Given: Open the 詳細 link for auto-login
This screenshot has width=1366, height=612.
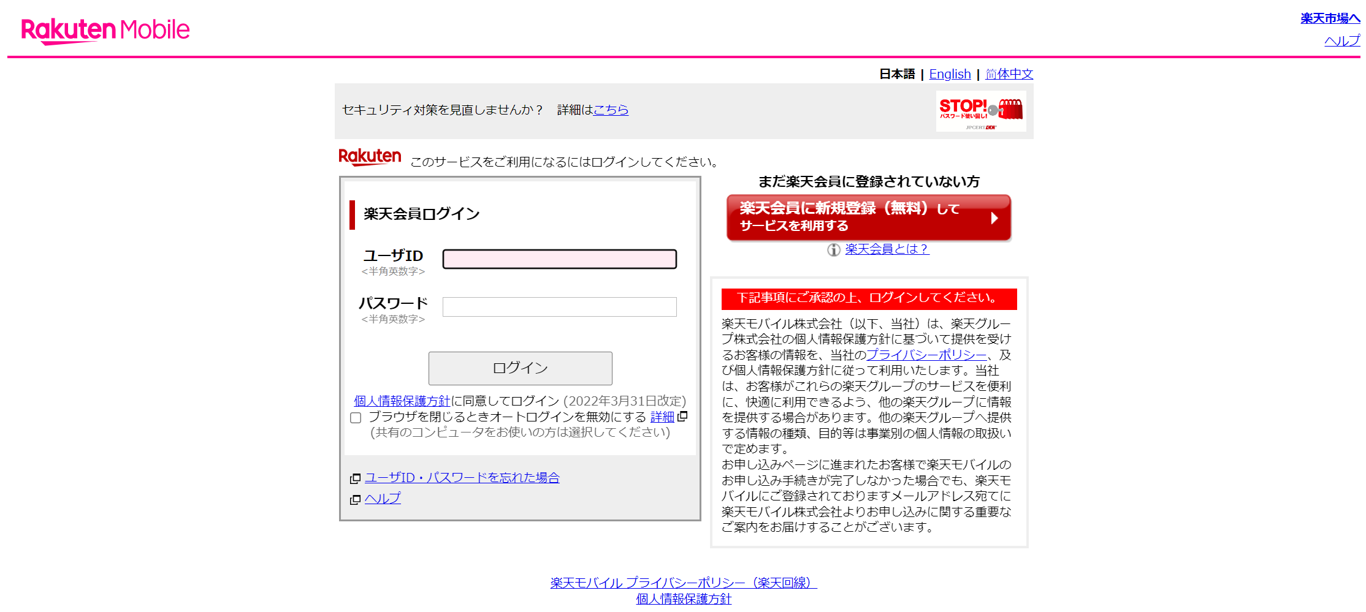Looking at the screenshot, I should [662, 417].
